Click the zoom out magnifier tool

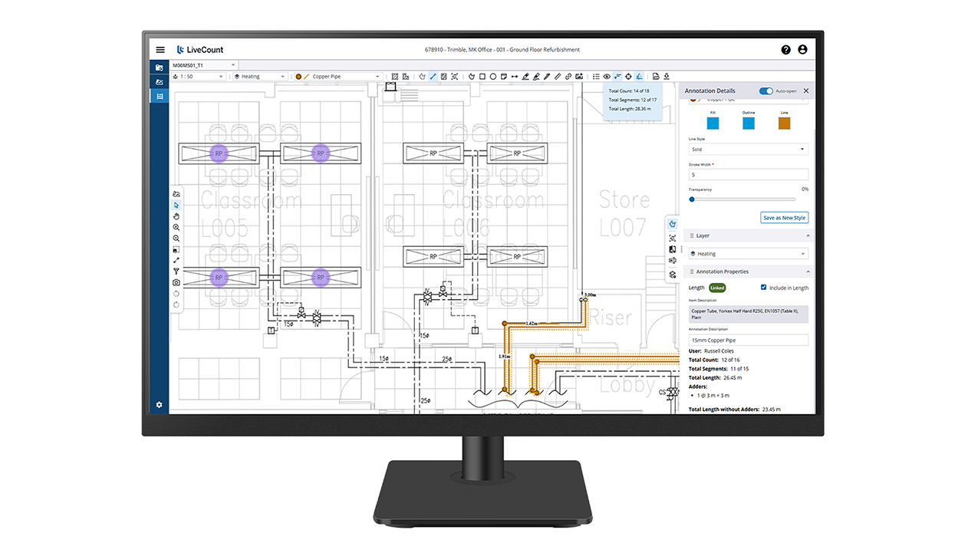176,239
